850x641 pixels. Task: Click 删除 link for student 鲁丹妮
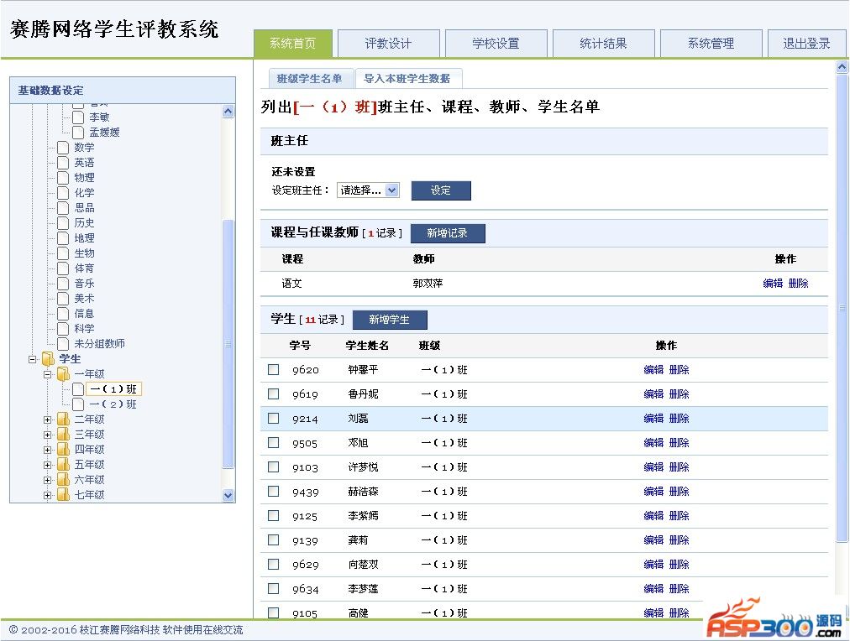pyautogui.click(x=679, y=394)
